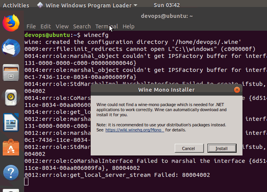Open Firefox from the dock

tap(11, 23)
